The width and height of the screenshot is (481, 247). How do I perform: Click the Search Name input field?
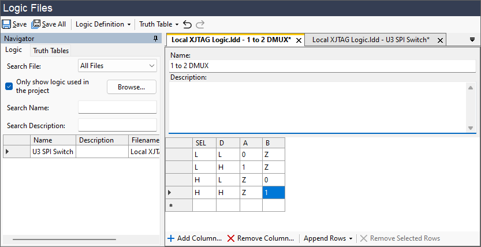pos(117,107)
